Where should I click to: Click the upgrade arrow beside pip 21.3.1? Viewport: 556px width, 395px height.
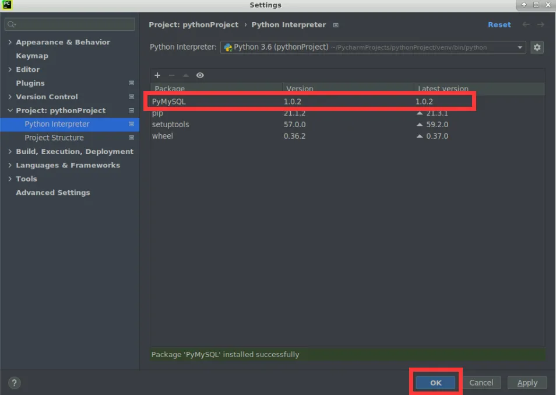pos(420,113)
